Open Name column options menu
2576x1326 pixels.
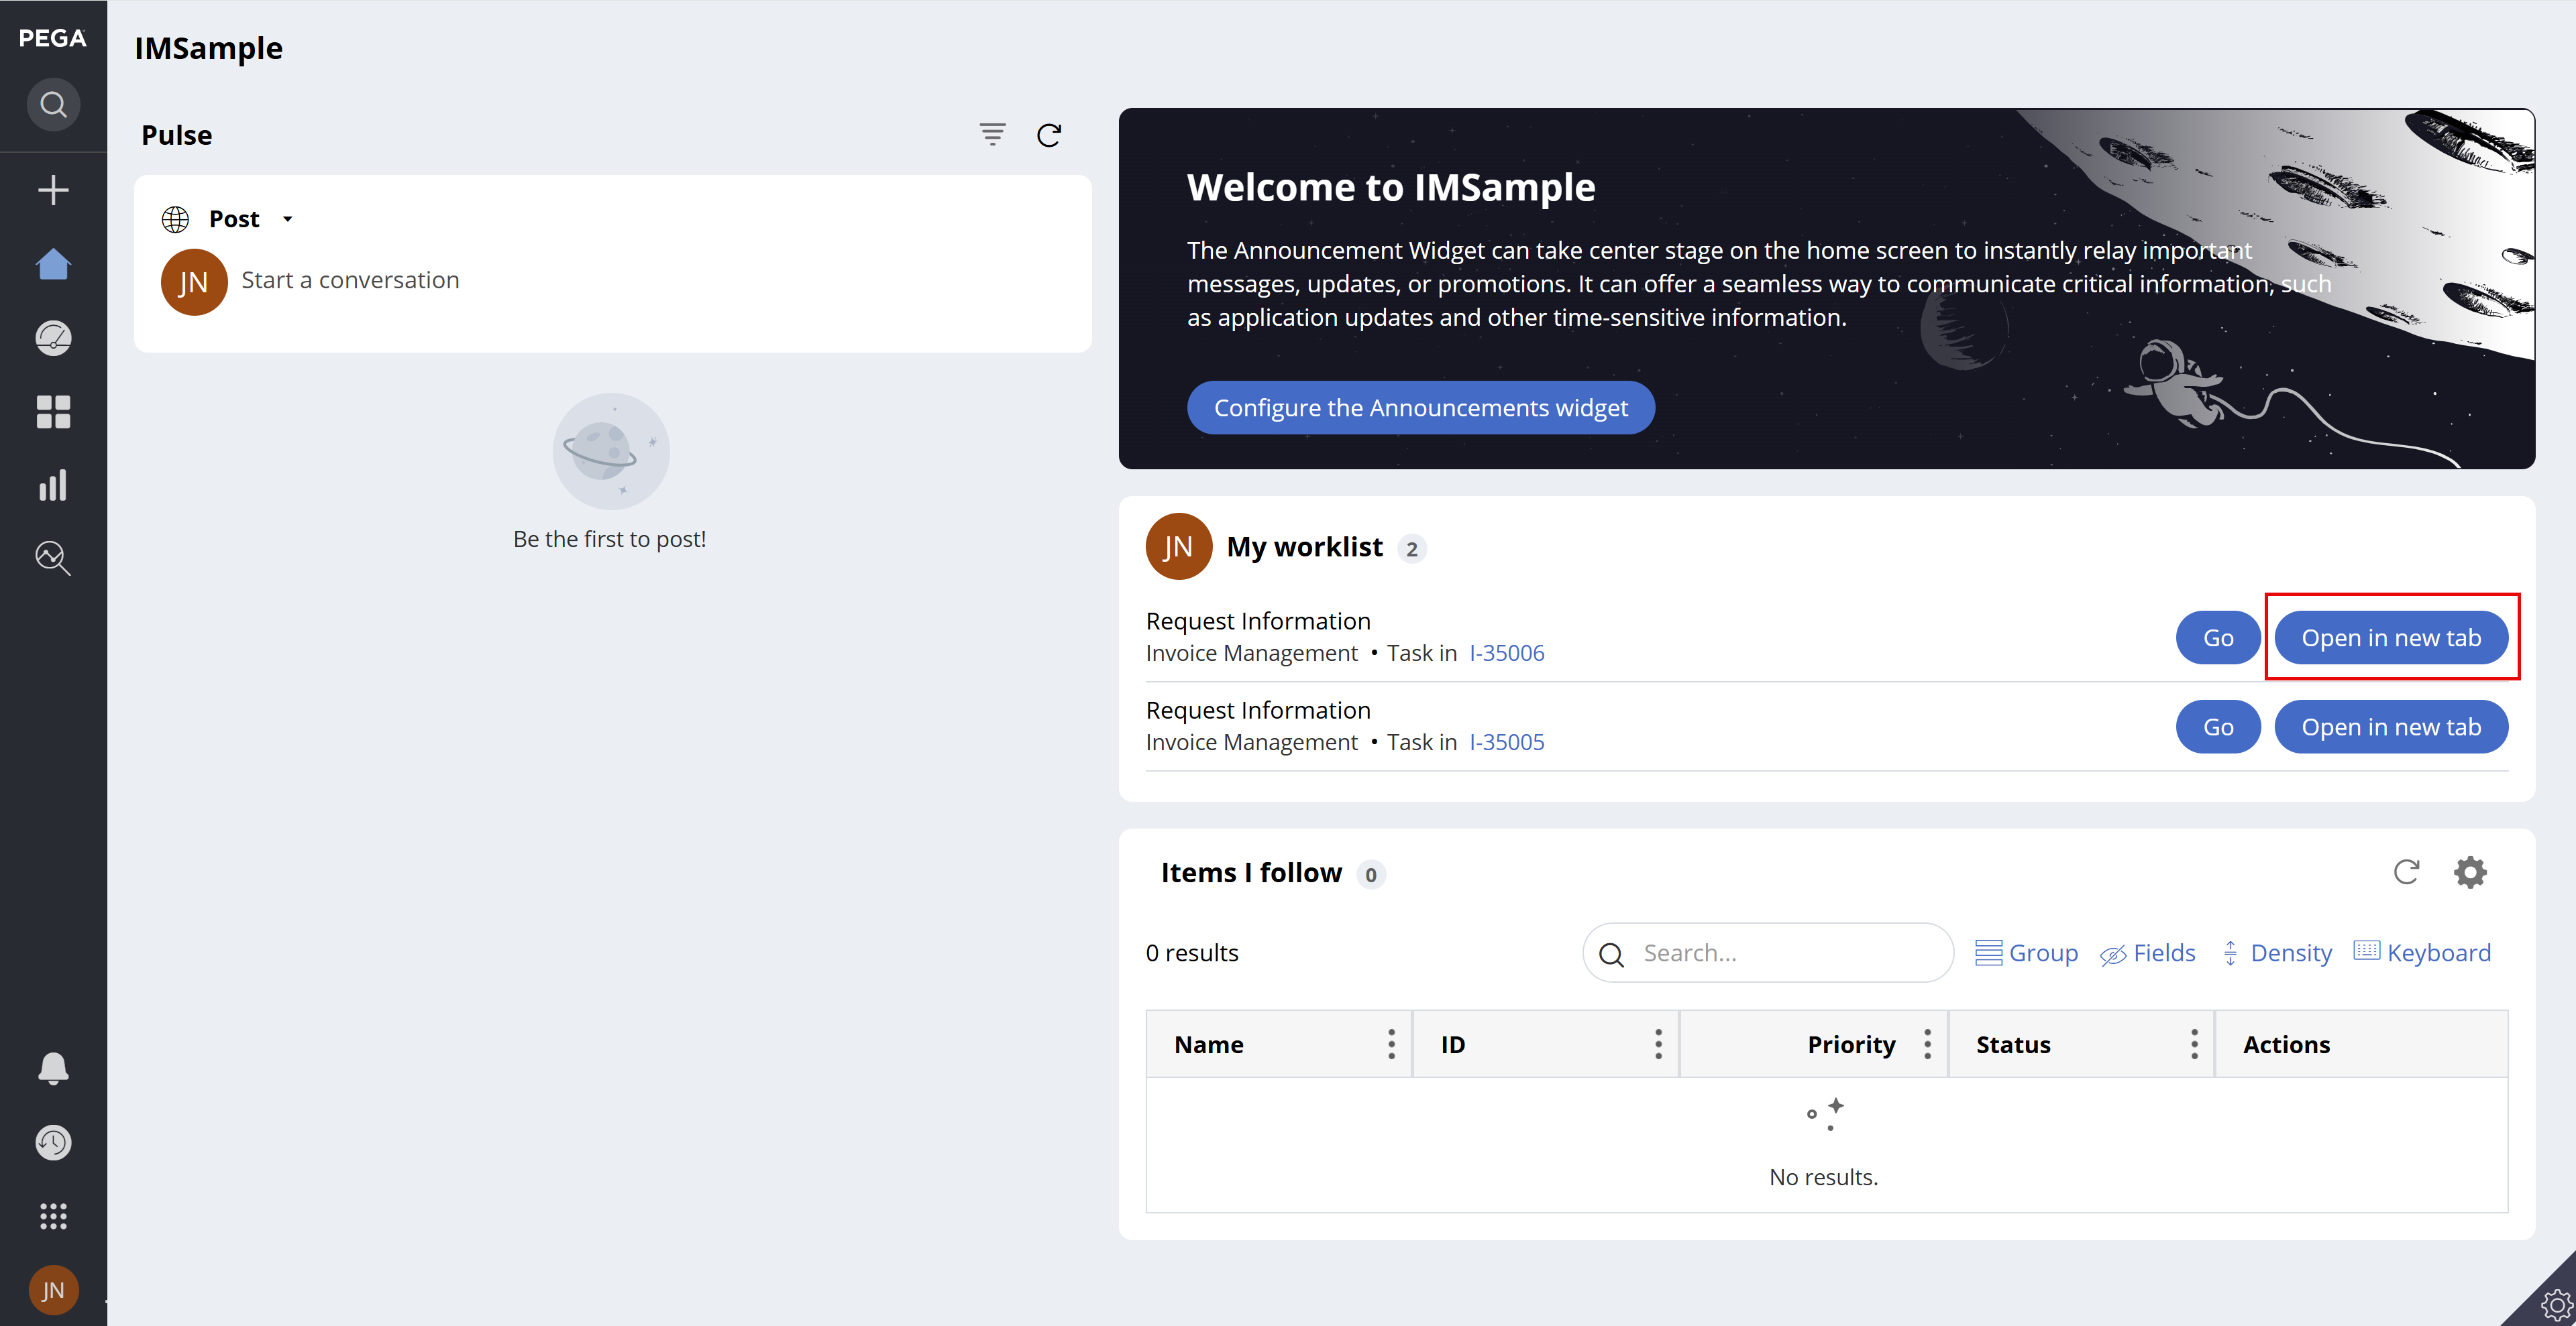1391,1044
